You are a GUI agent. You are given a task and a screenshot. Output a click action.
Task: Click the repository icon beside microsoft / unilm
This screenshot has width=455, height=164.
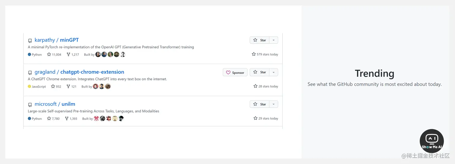click(30, 105)
